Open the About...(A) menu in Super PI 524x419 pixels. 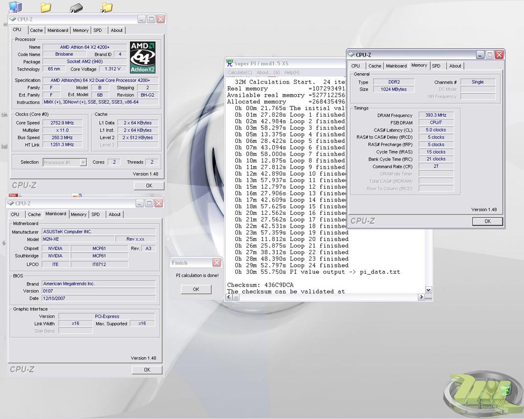click(268, 73)
